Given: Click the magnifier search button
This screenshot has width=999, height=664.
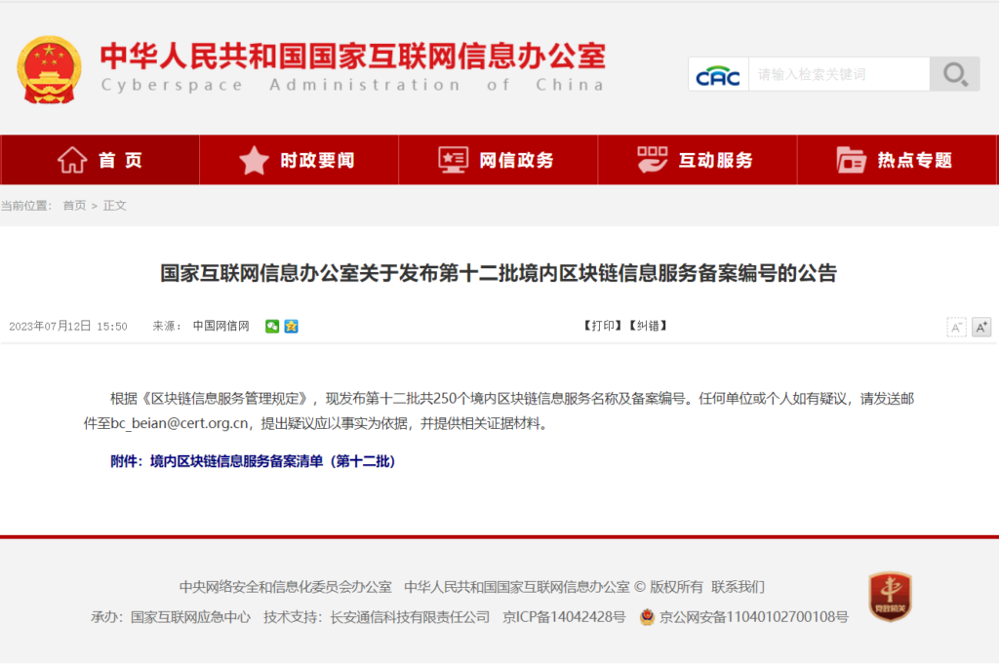Looking at the screenshot, I should [954, 74].
